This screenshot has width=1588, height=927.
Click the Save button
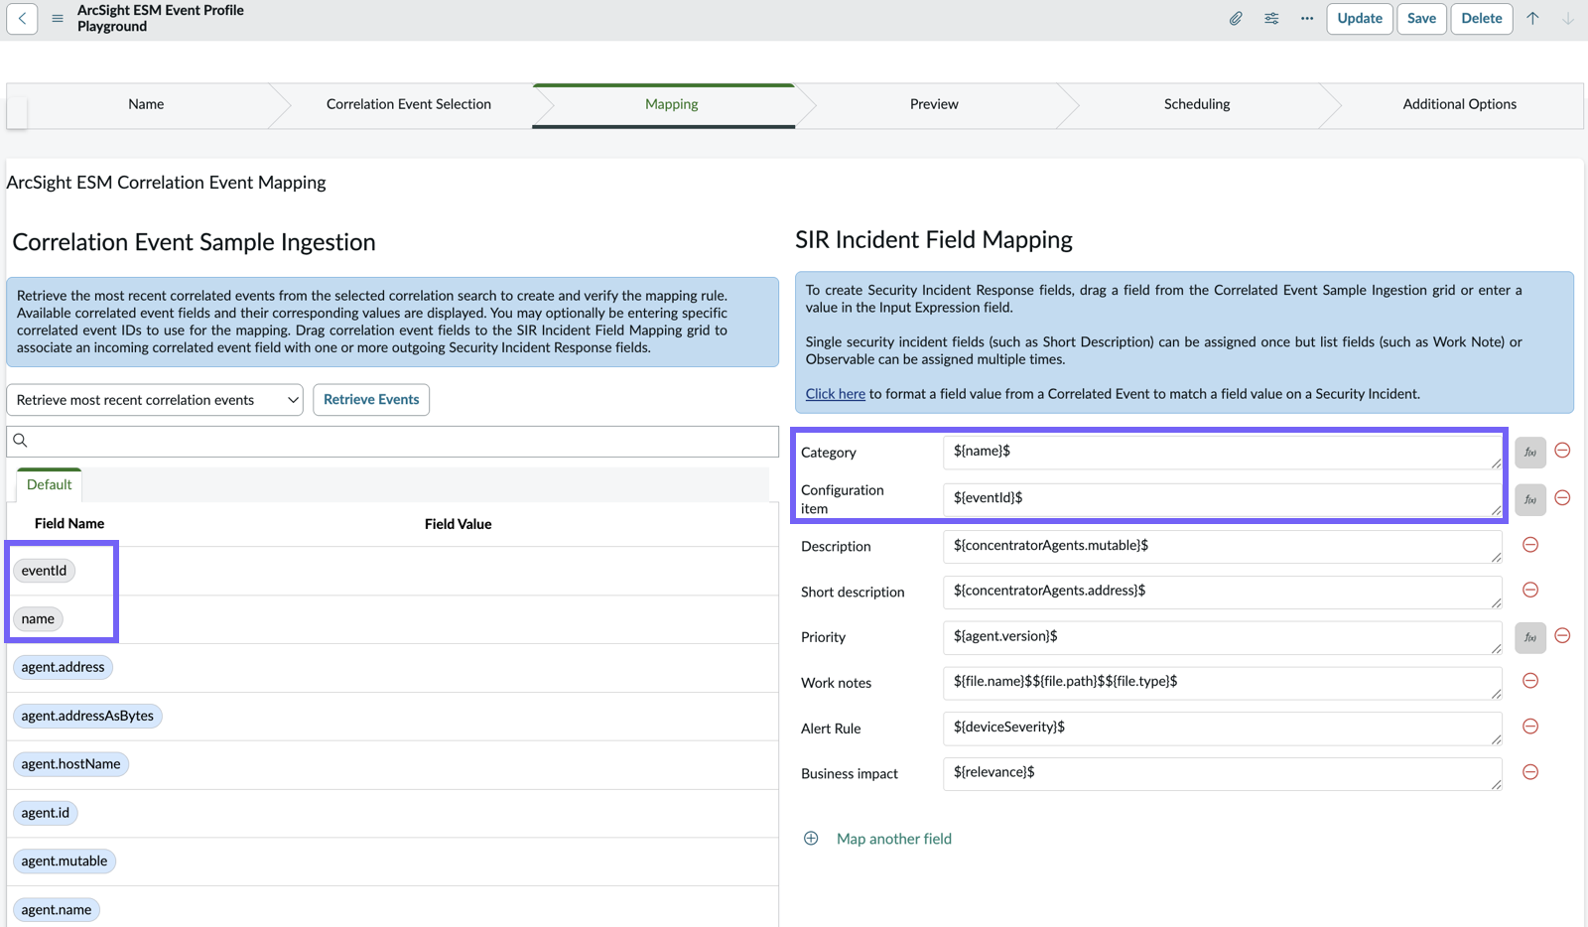pyautogui.click(x=1421, y=18)
